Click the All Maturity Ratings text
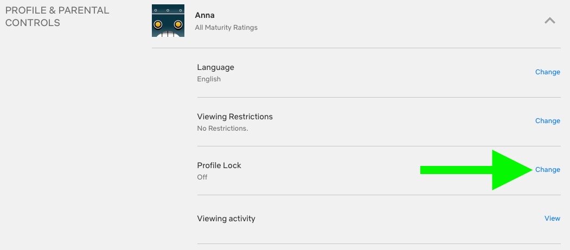The height and width of the screenshot is (250, 570). tap(226, 27)
